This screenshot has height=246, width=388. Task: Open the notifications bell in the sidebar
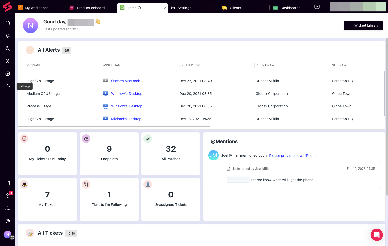(x=8, y=36)
